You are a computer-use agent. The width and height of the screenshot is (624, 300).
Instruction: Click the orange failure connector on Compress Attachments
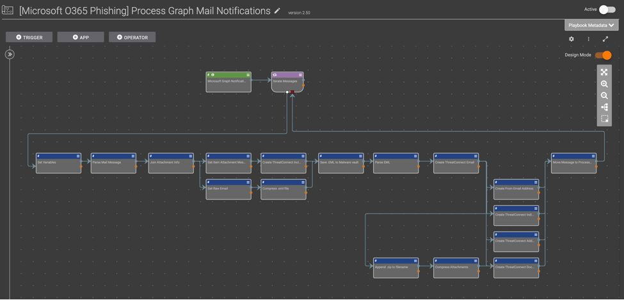tap(479, 271)
